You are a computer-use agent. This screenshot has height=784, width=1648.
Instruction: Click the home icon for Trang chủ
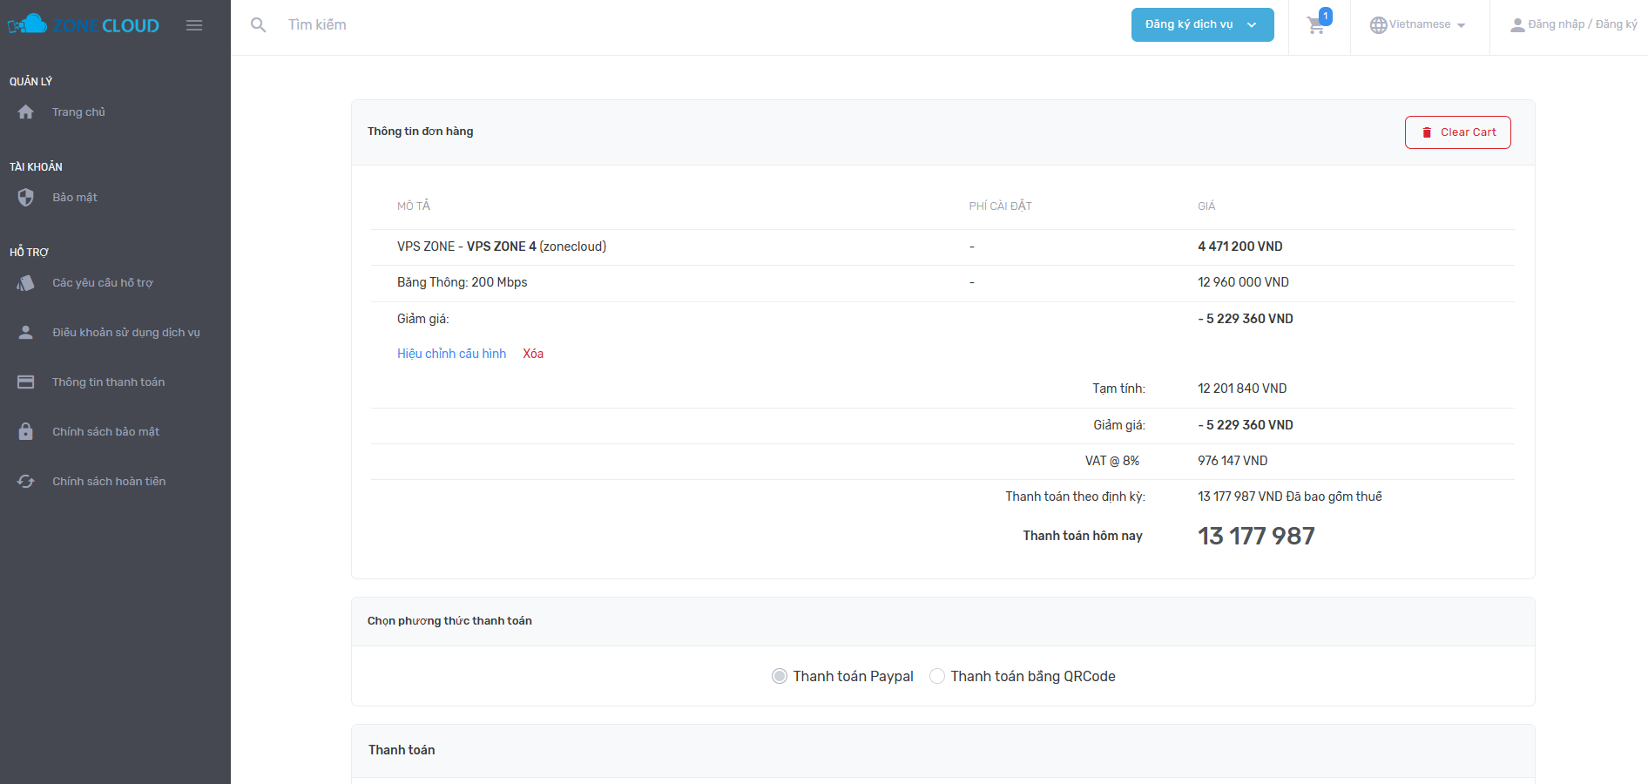pyautogui.click(x=26, y=112)
